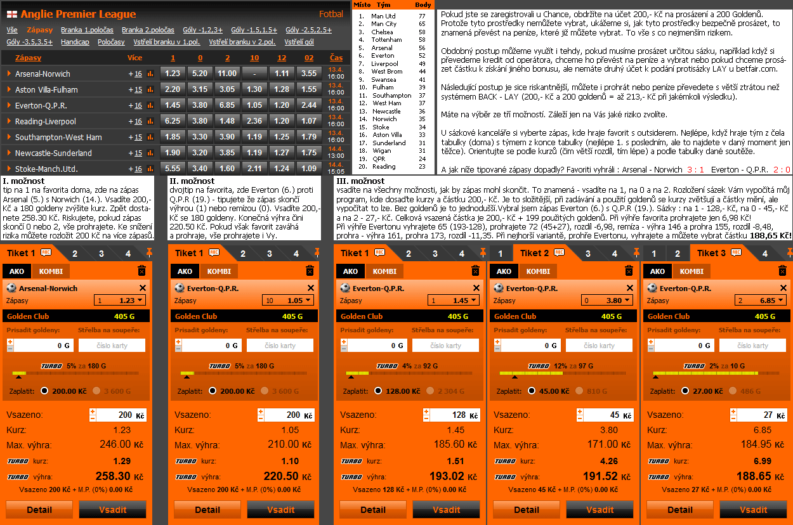The width and height of the screenshot is (793, 525).
Task: Open the Poločasy tab
Action: point(112,42)
